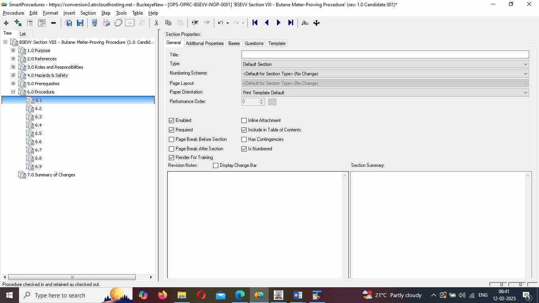Open the Tools menu
The image size is (539, 303).
click(x=121, y=13)
